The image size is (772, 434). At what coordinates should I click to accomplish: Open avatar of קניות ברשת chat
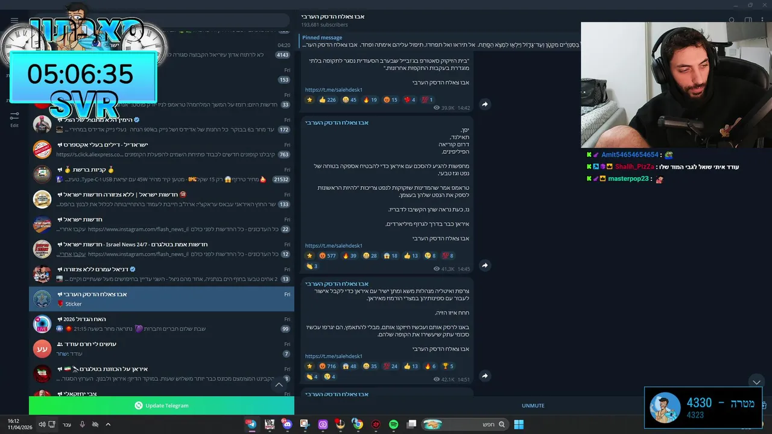tap(42, 174)
